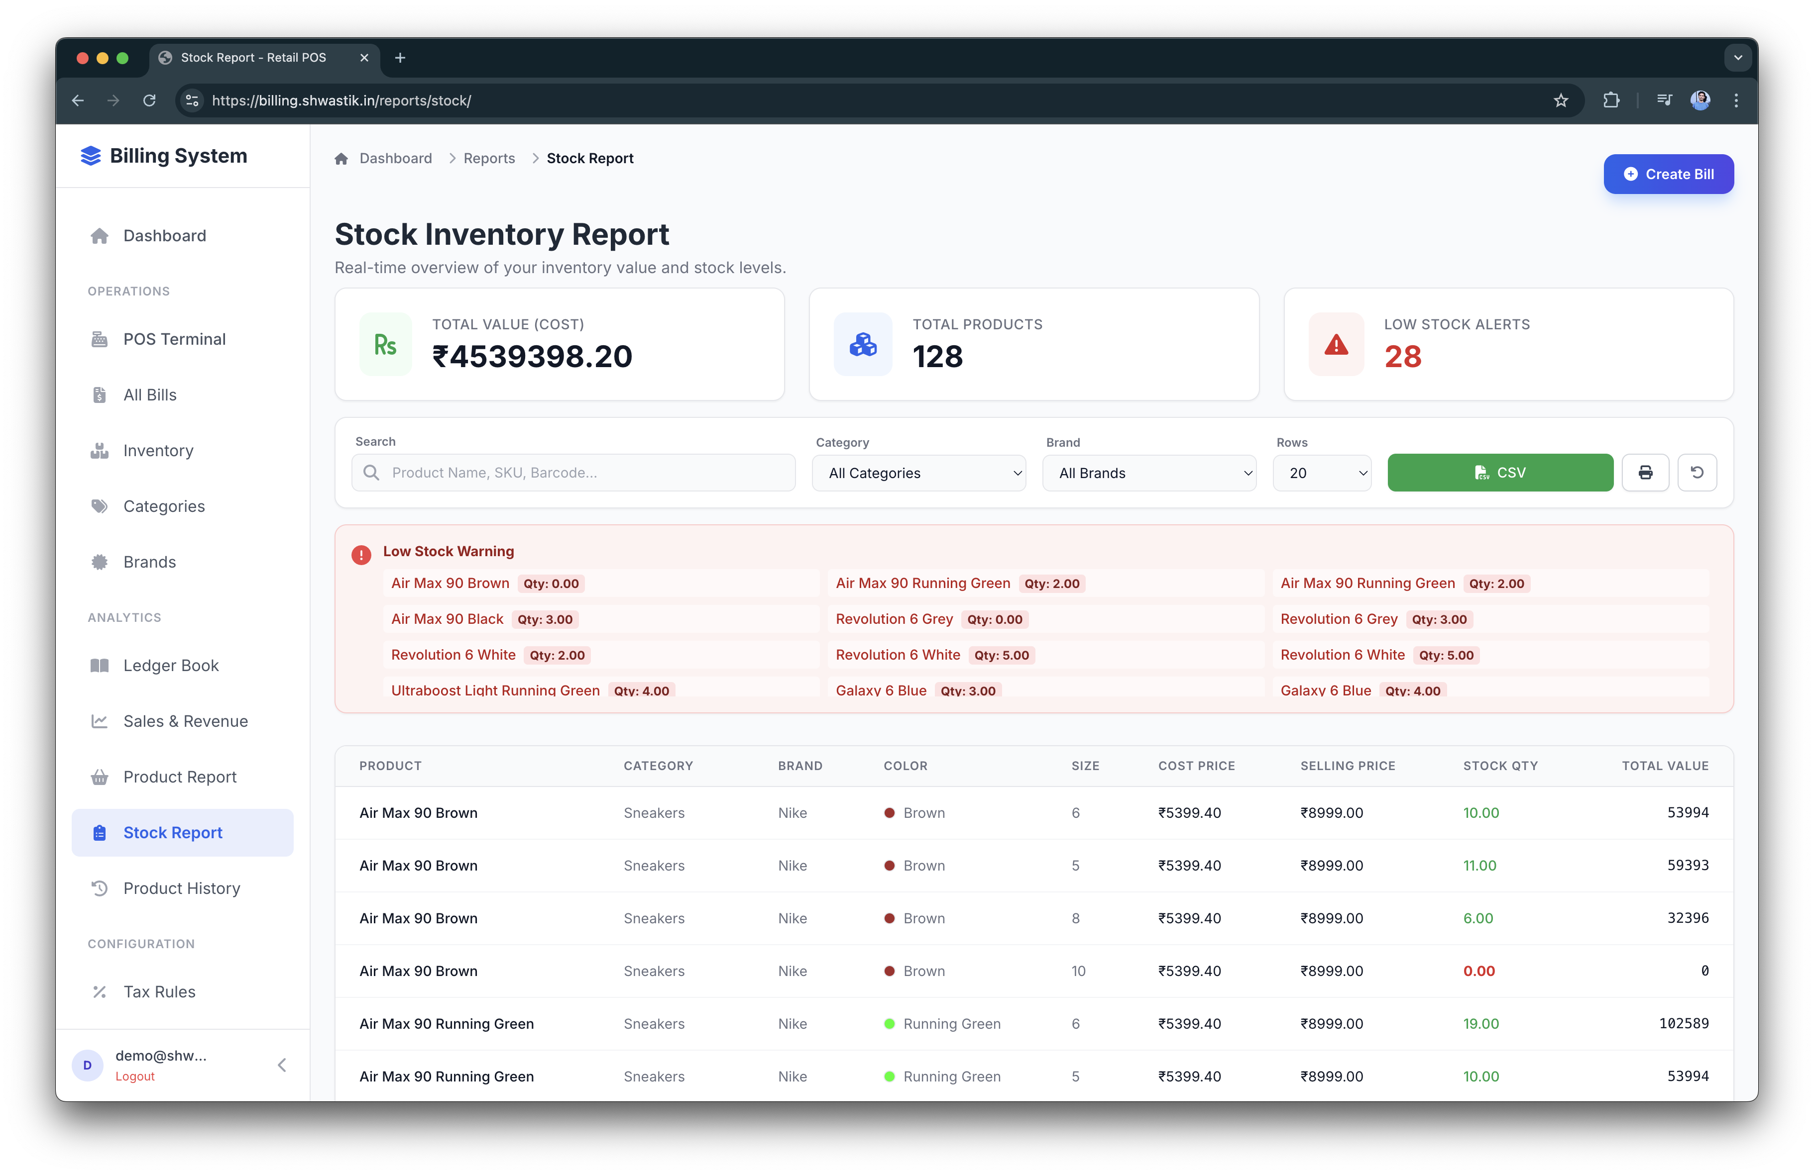Click the home icon in breadcrumb

click(x=340, y=158)
